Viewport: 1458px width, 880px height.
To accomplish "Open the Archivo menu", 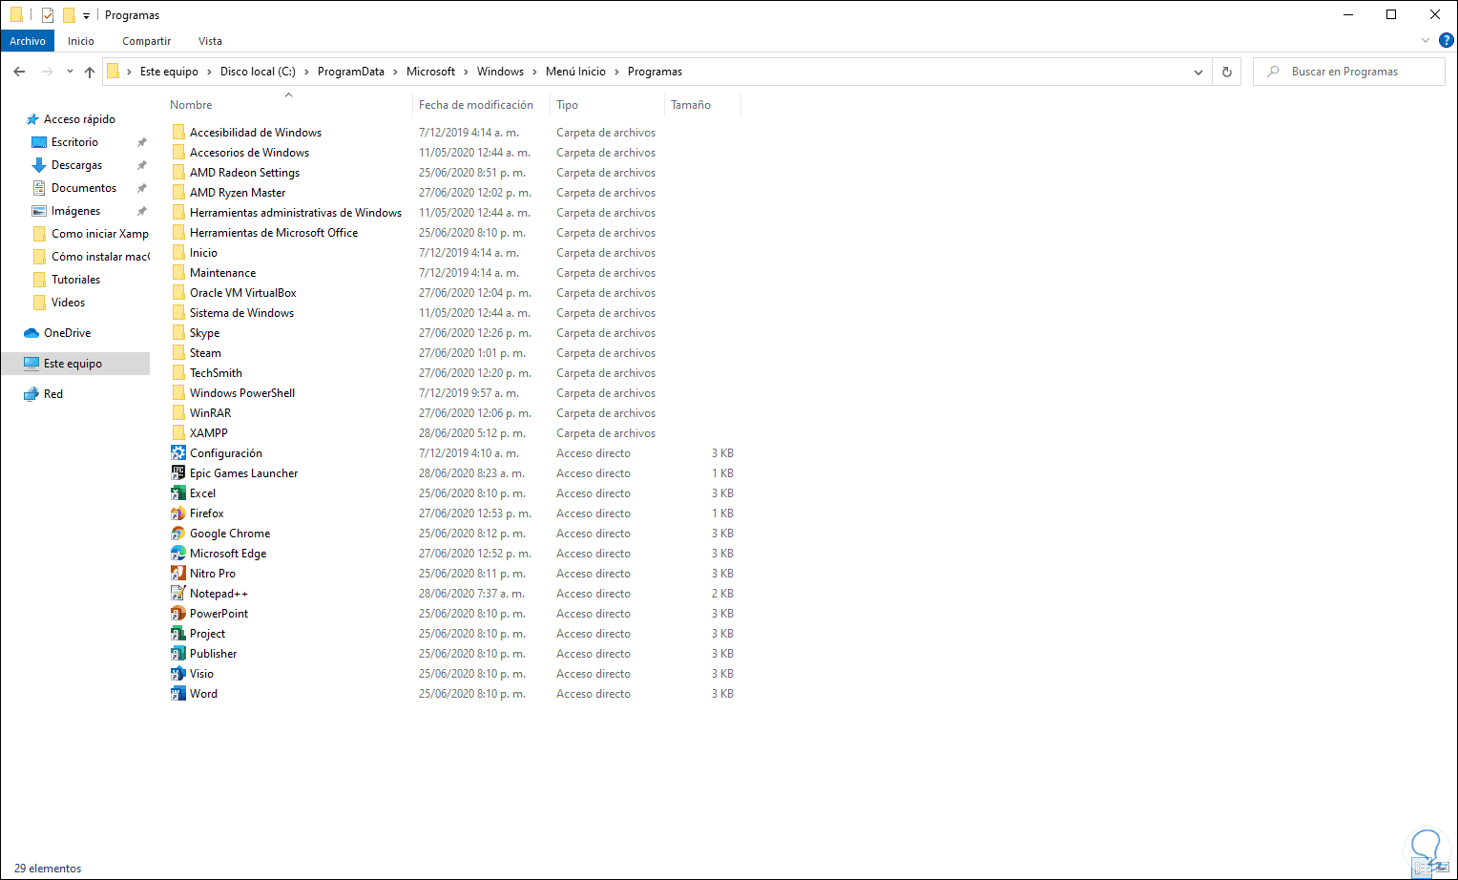I will (x=28, y=41).
